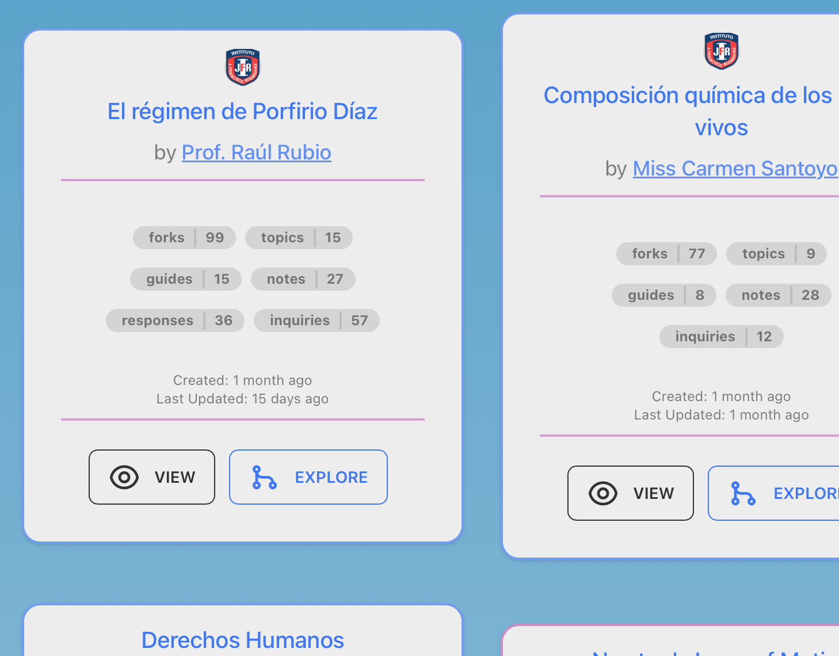Click the guides 15 badge
This screenshot has height=656, width=839.
pyautogui.click(x=186, y=279)
